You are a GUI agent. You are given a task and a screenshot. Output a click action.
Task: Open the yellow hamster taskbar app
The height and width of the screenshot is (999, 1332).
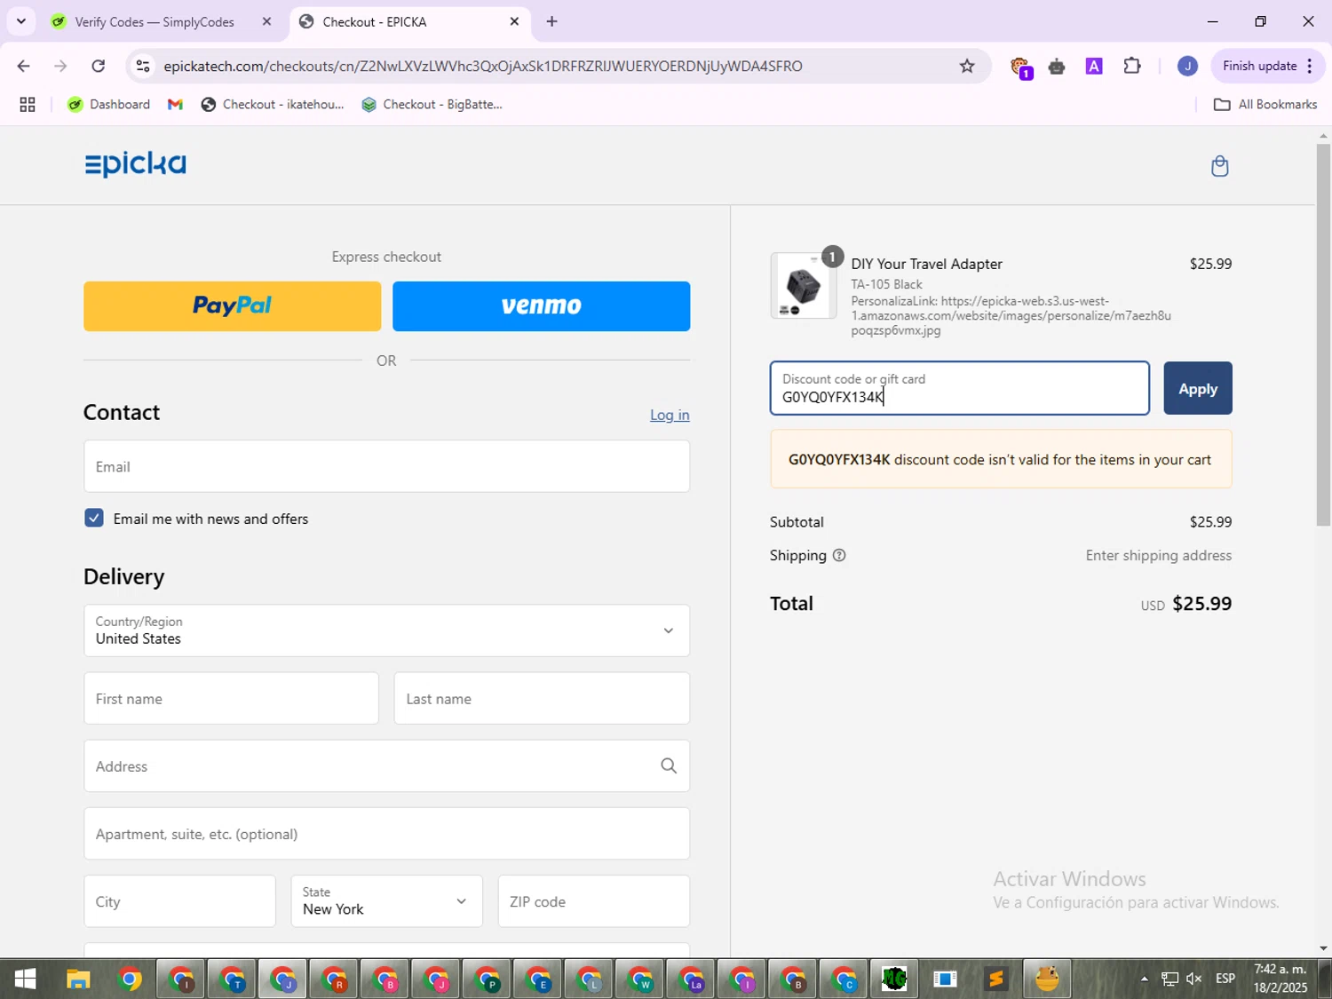[1047, 979]
